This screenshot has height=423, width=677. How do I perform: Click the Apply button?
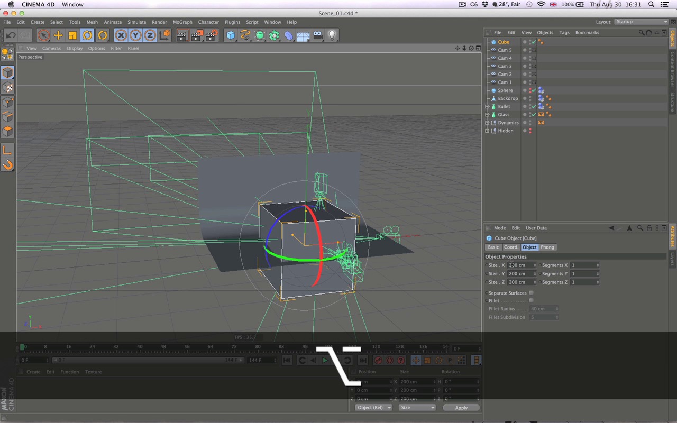pyautogui.click(x=461, y=408)
